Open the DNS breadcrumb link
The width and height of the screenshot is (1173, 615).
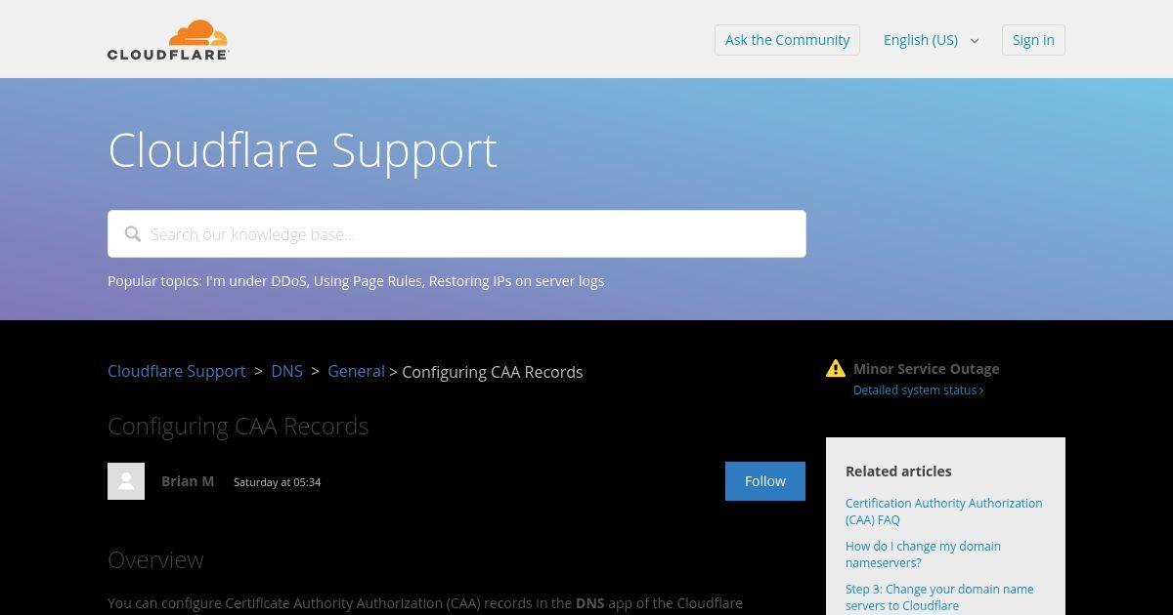286,371
